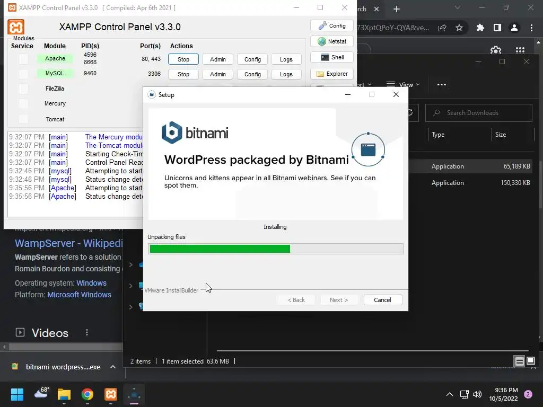Toggle Mercury service checkbox

[23, 103]
